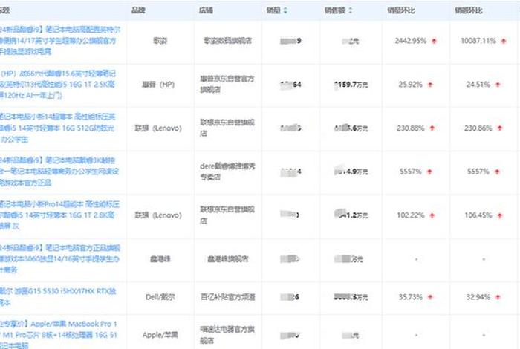
Task: Open the 小新Pro14超能本 product link
Action: (59, 215)
